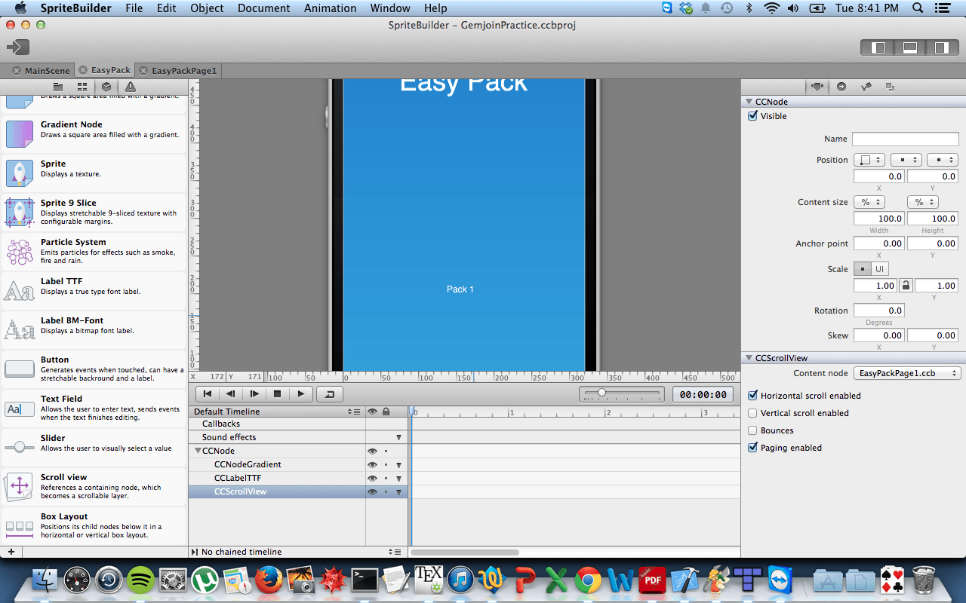Open the Node Library cube tab
The width and height of the screenshot is (966, 603).
[106, 87]
